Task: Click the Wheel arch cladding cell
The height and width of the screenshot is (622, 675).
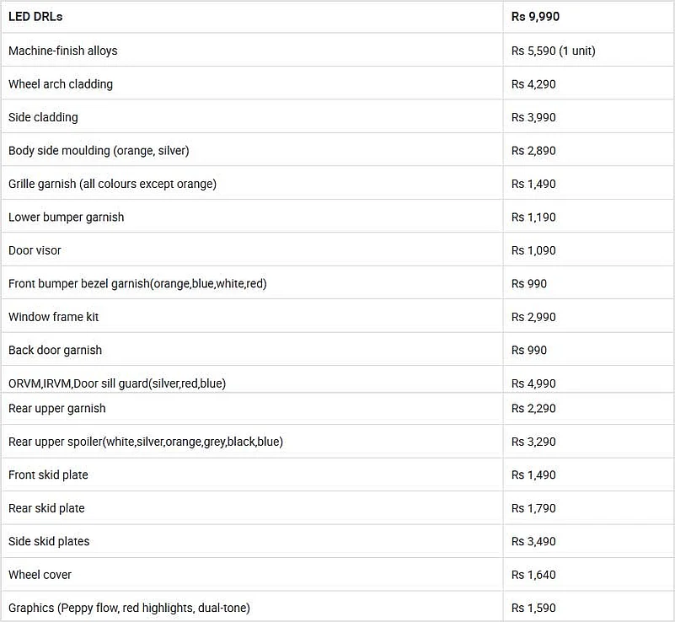Action: click(61, 84)
